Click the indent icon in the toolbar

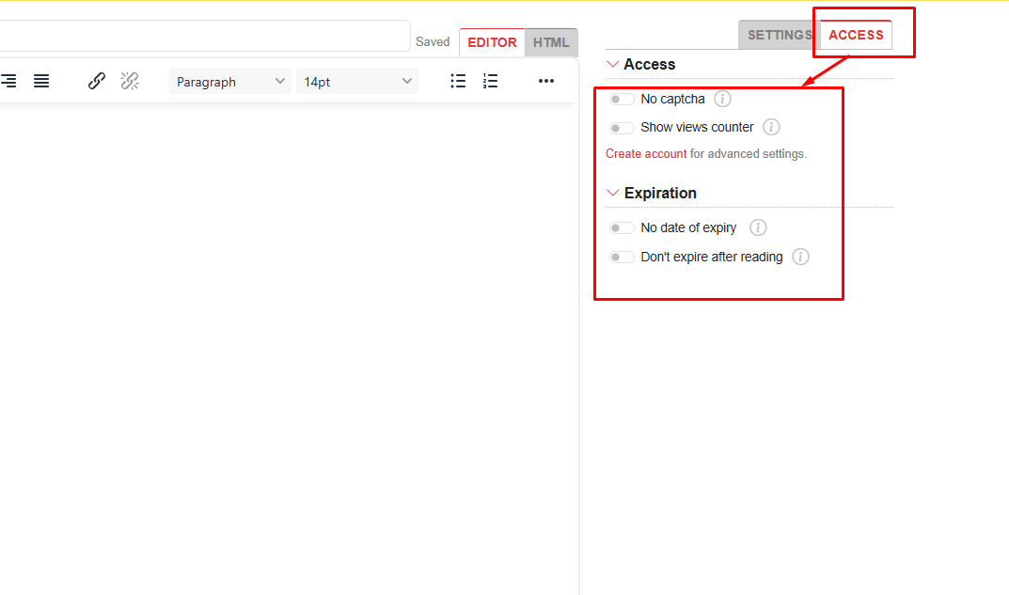pos(9,81)
